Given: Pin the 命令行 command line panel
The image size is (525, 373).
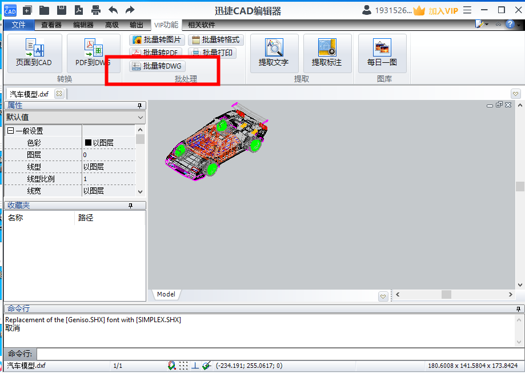Looking at the screenshot, I should tap(518, 308).
